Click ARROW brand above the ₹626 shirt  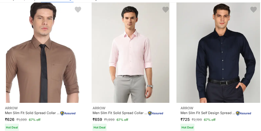pos(11,108)
